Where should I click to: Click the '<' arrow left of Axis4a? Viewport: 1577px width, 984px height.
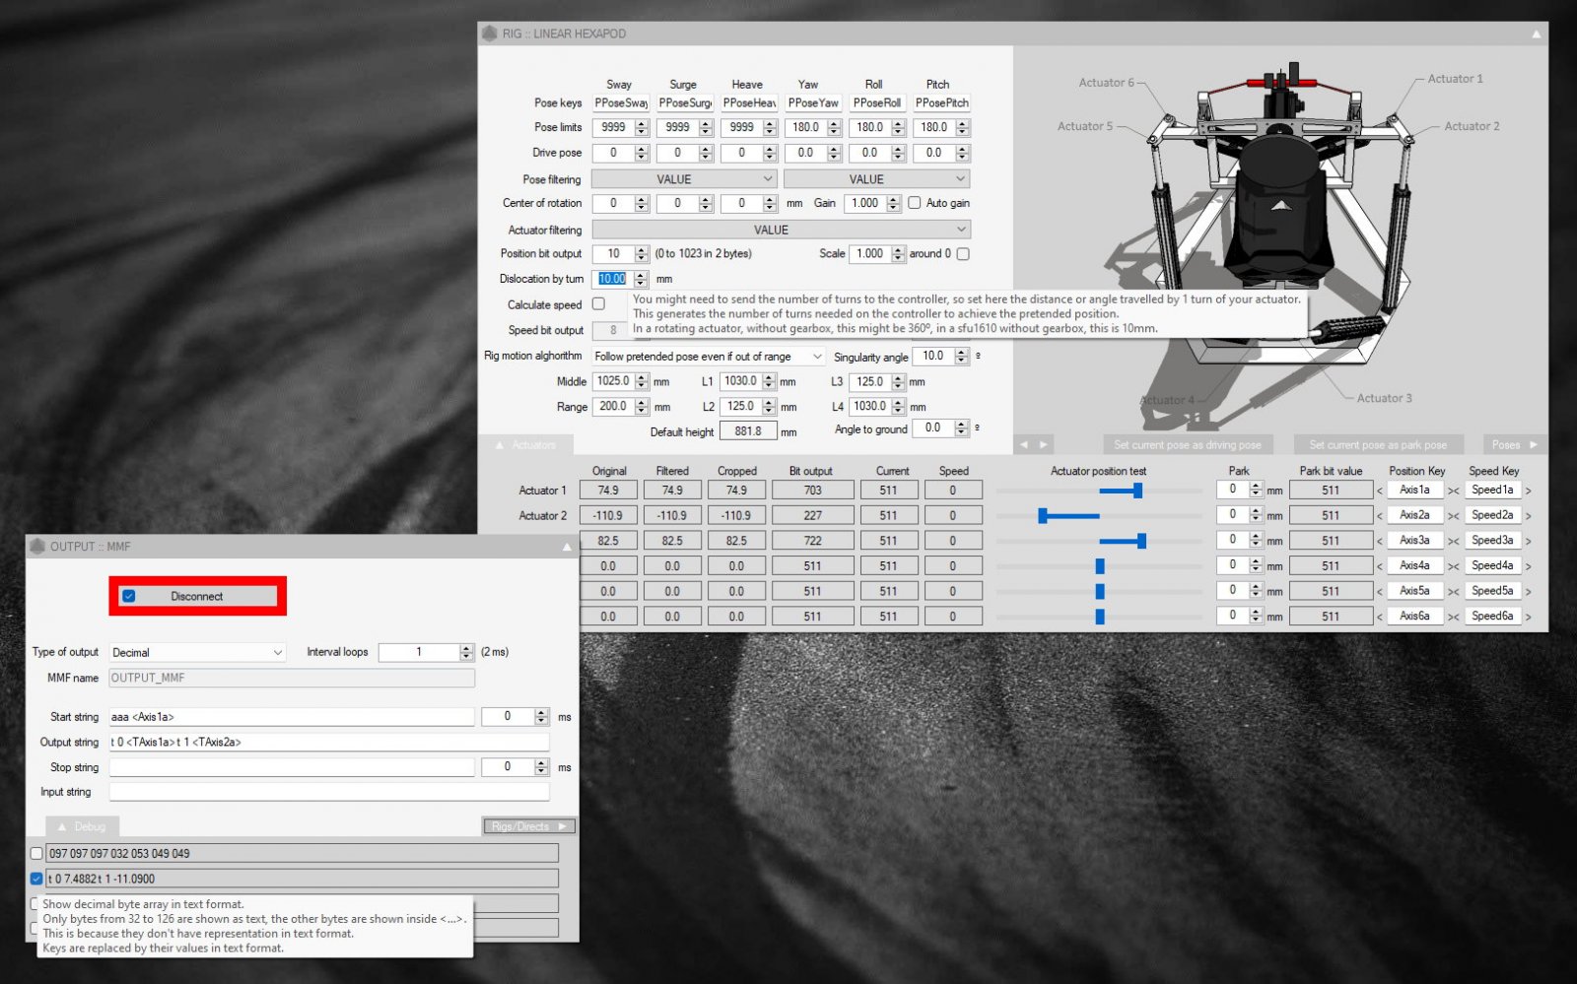[x=1380, y=566]
